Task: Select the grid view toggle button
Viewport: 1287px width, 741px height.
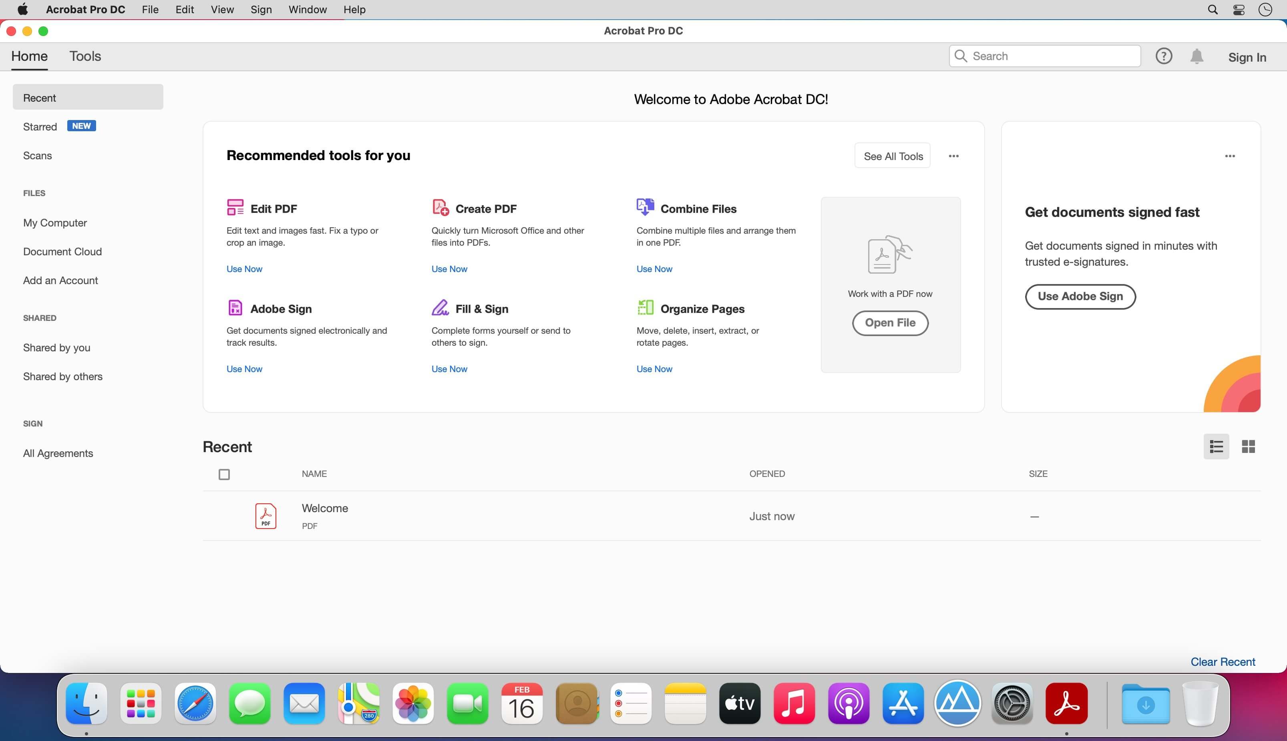Action: (x=1248, y=447)
